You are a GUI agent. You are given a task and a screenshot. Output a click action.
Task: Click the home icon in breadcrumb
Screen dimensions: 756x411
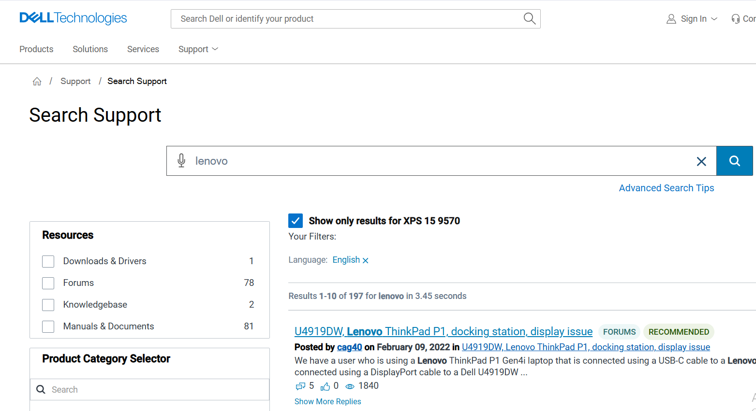37,81
